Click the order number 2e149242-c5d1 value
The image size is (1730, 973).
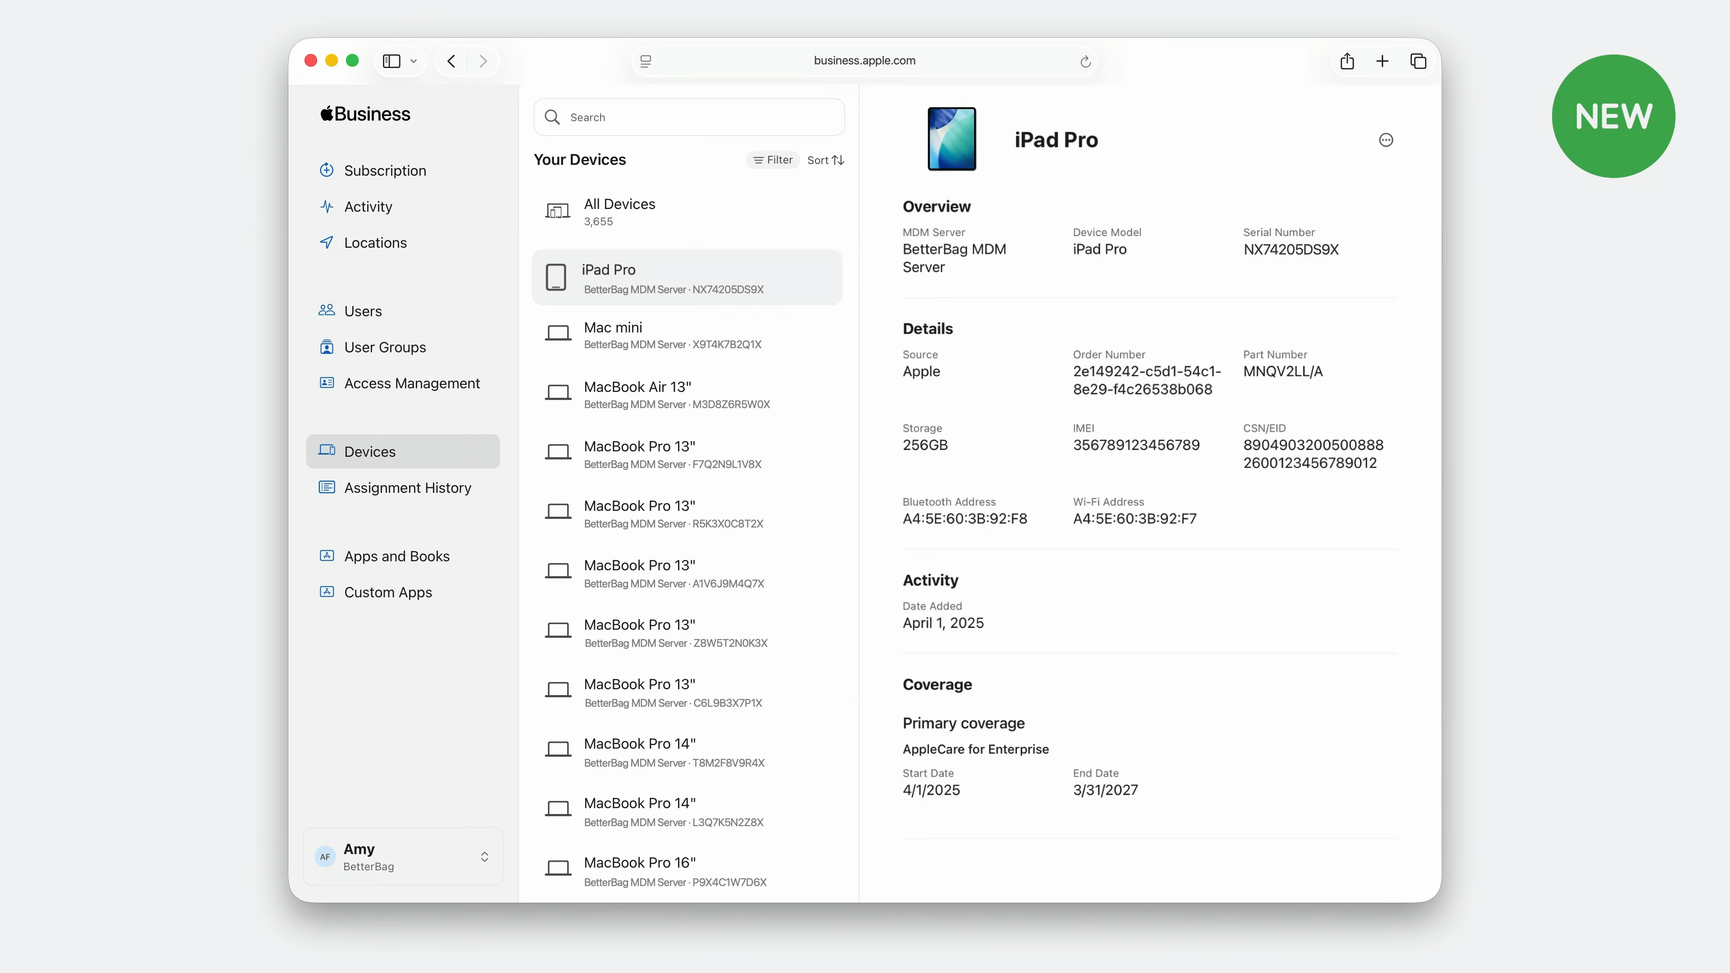point(1147,380)
